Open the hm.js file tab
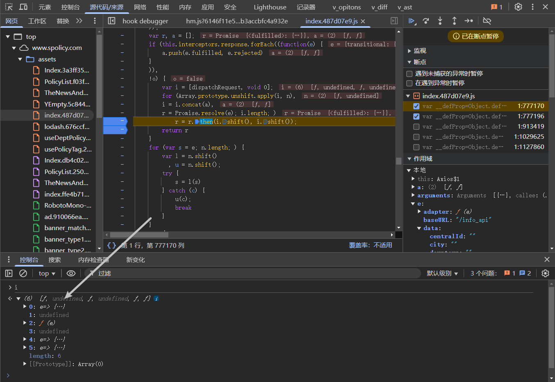Image resolution: width=555 pixels, height=382 pixels. pyautogui.click(x=237, y=21)
